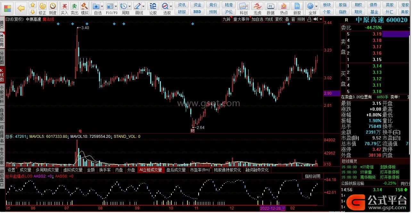Open the 科创 chart icon

point(244,6)
